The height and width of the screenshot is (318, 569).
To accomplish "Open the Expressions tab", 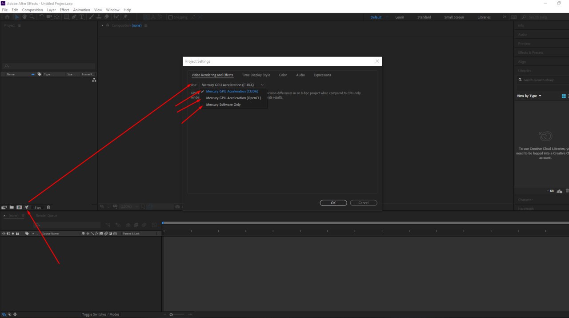I will coord(322,75).
